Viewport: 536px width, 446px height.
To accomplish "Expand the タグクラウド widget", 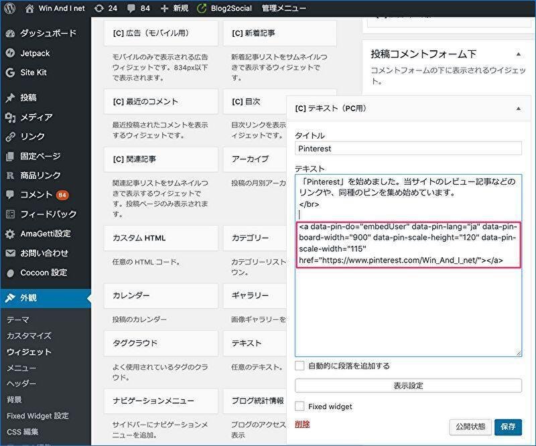I will coord(161,343).
